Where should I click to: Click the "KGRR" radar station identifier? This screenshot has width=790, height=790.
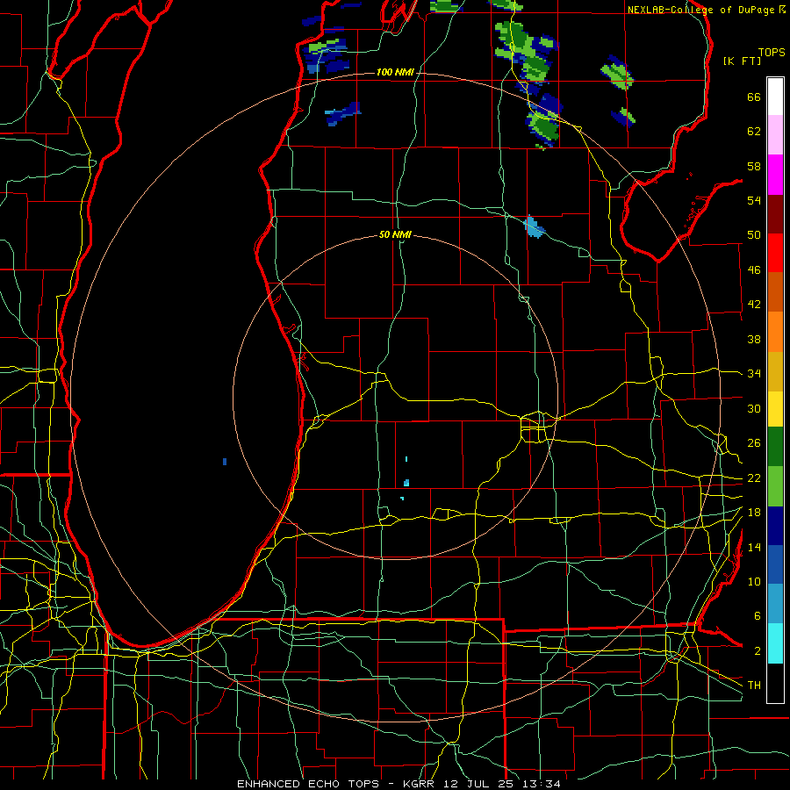click(418, 784)
